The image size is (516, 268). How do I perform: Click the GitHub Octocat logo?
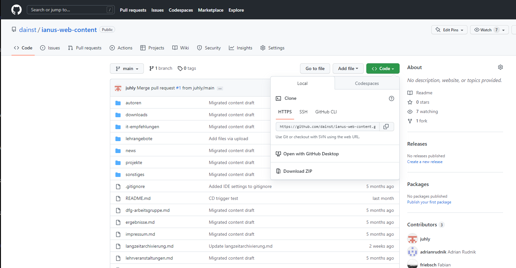coord(16,10)
